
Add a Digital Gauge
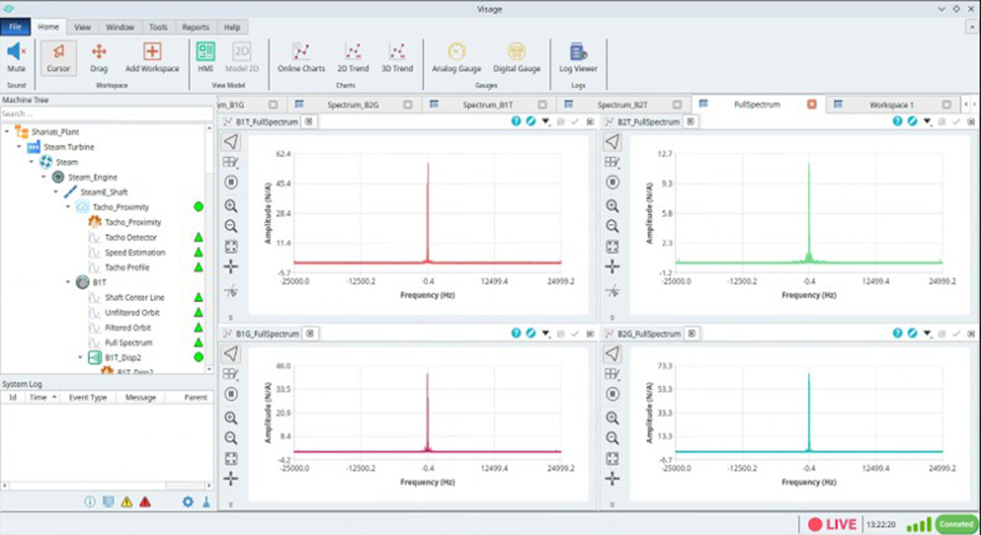(516, 57)
